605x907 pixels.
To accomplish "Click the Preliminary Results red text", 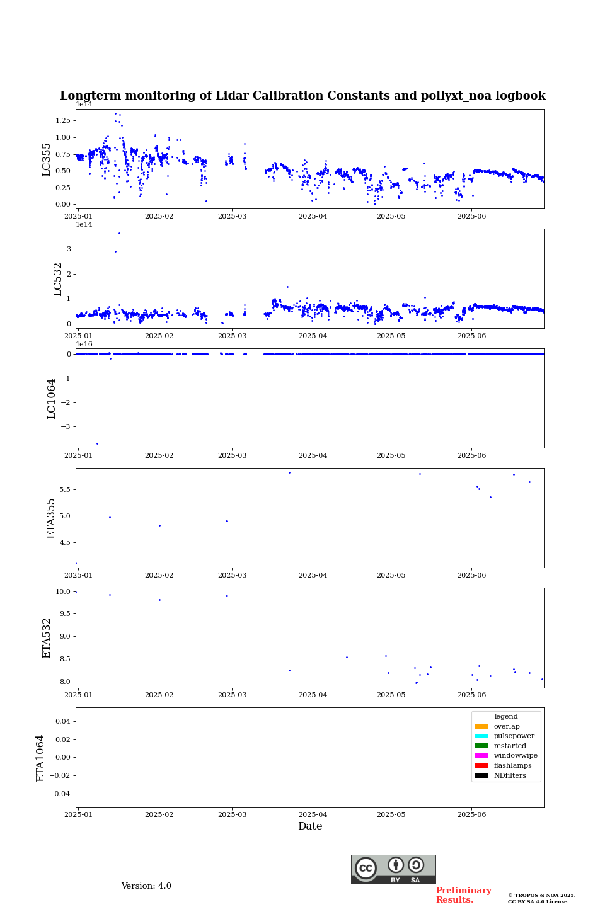I will click(463, 895).
